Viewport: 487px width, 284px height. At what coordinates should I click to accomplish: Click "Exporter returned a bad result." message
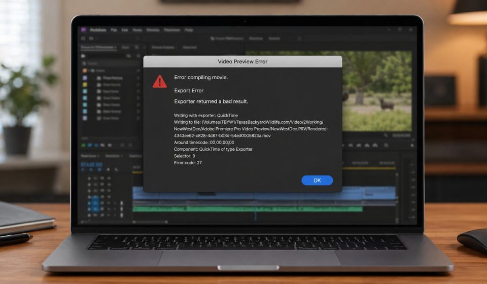click(x=211, y=101)
